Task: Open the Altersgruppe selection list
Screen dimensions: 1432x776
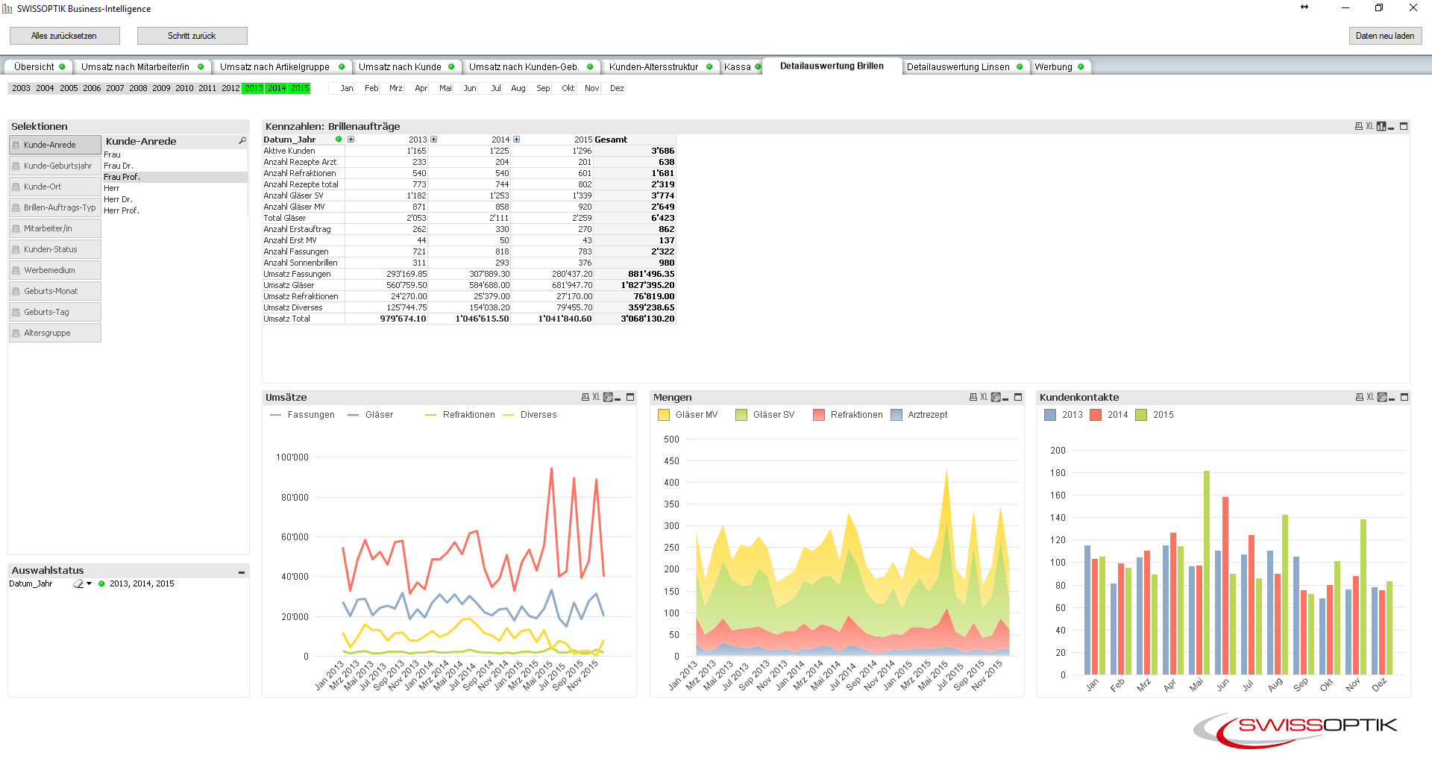Action: pyautogui.click(x=55, y=333)
